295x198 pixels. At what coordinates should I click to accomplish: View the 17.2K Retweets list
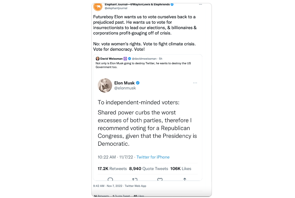pyautogui.click(x=112, y=169)
